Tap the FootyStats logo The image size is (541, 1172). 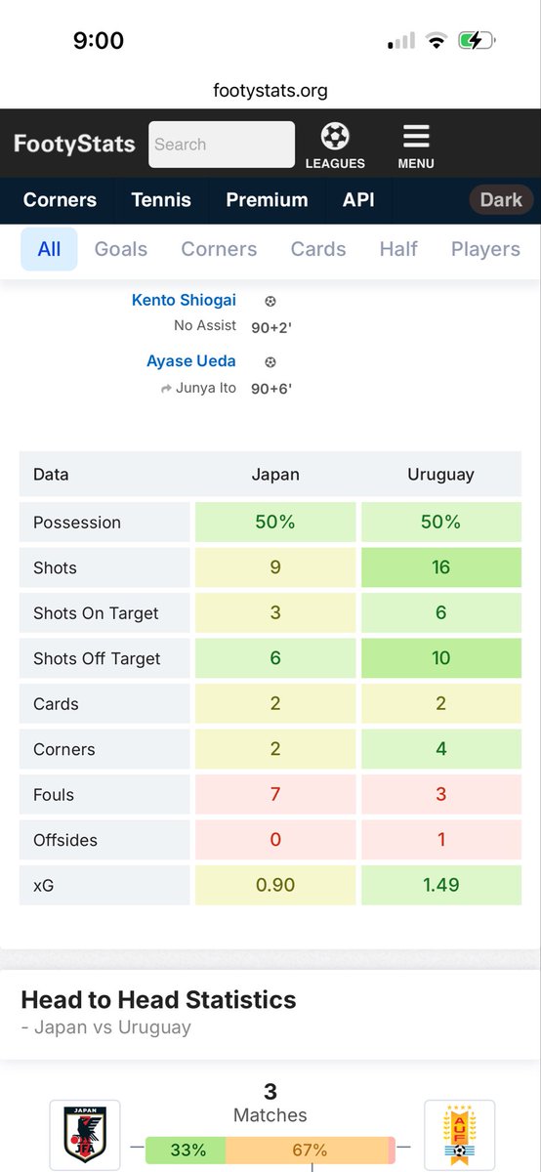pyautogui.click(x=74, y=144)
